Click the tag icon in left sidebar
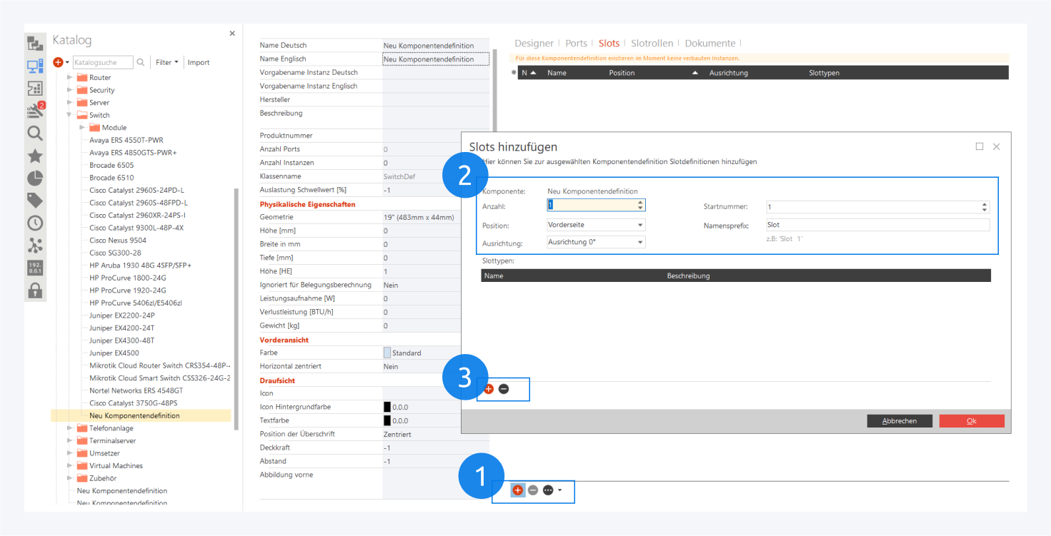Image resolution: width=1051 pixels, height=536 pixels. pos(35,201)
